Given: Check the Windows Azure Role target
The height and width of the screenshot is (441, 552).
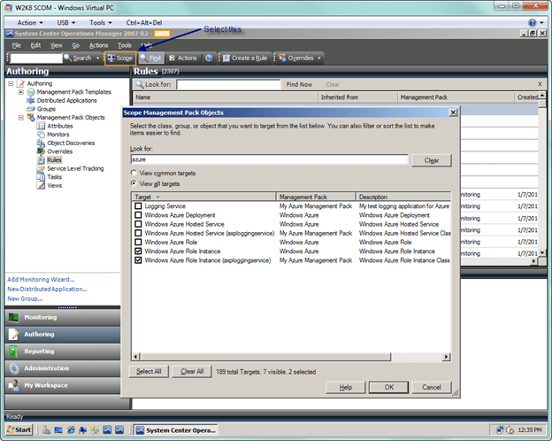Looking at the screenshot, I should pyautogui.click(x=138, y=242).
